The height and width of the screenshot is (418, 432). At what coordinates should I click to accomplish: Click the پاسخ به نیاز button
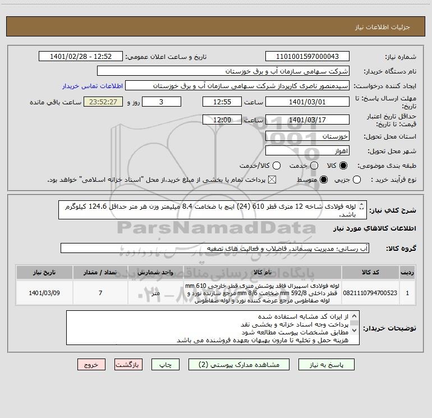click(326, 365)
